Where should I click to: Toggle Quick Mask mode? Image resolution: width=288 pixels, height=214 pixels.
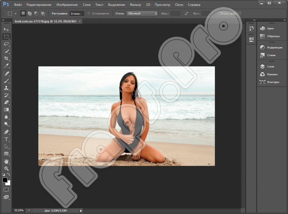click(x=6, y=189)
